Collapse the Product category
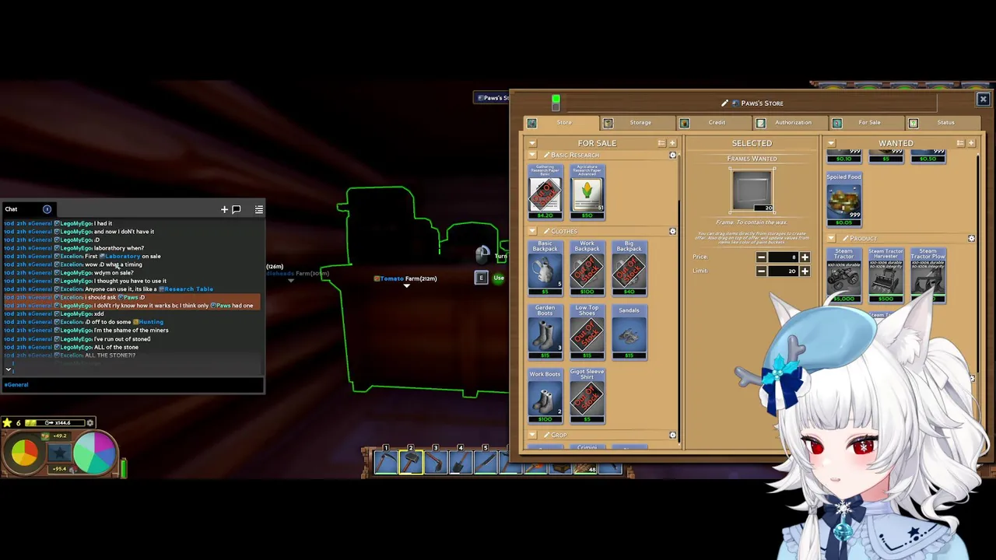The image size is (996, 560). 831,238
